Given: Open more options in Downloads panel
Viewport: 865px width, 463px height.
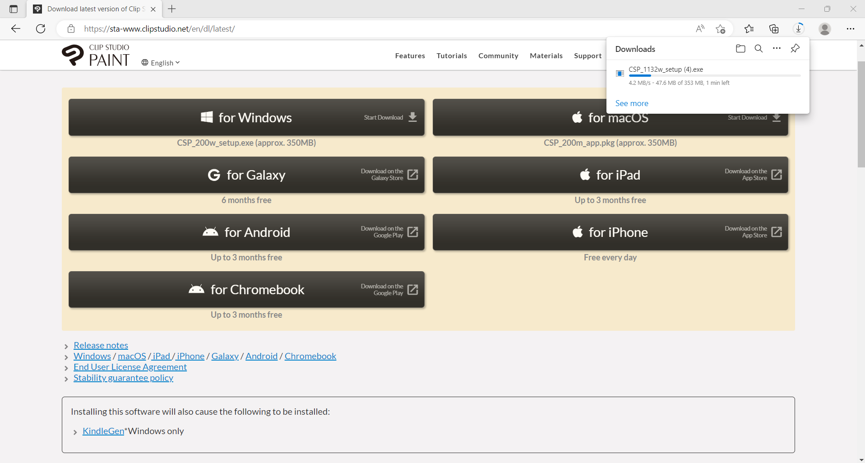Looking at the screenshot, I should click(777, 49).
